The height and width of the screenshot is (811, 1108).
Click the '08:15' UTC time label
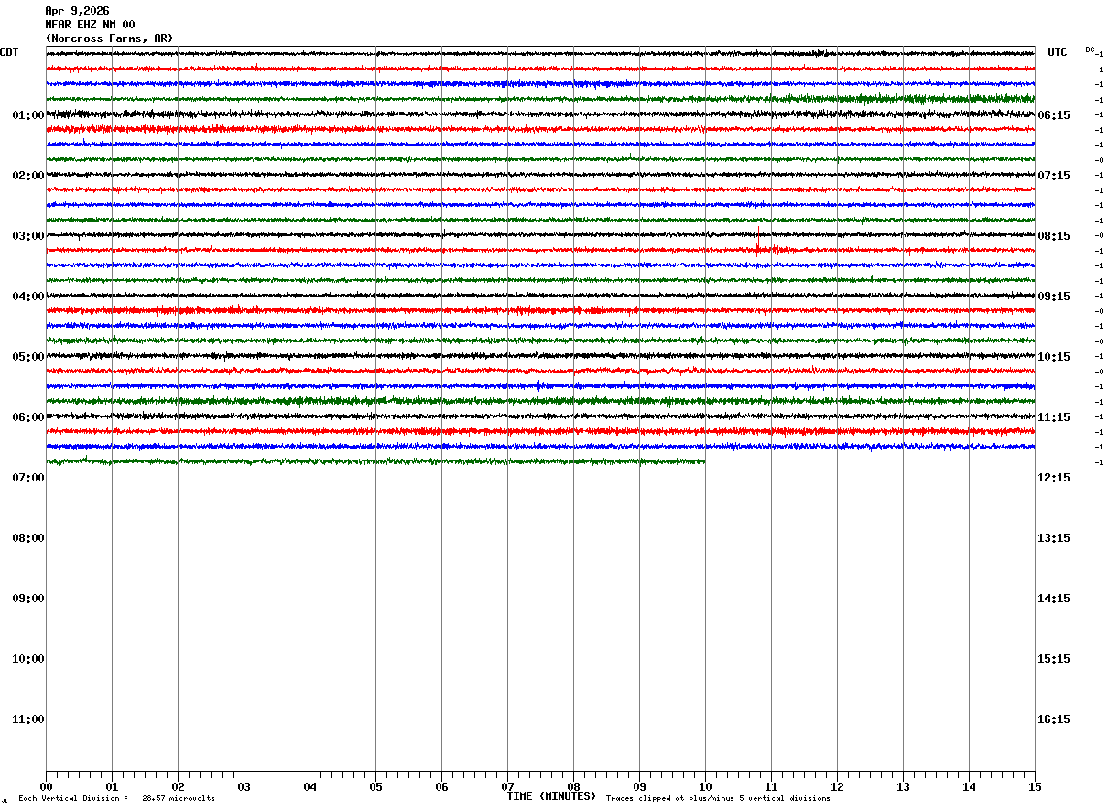pos(1054,236)
